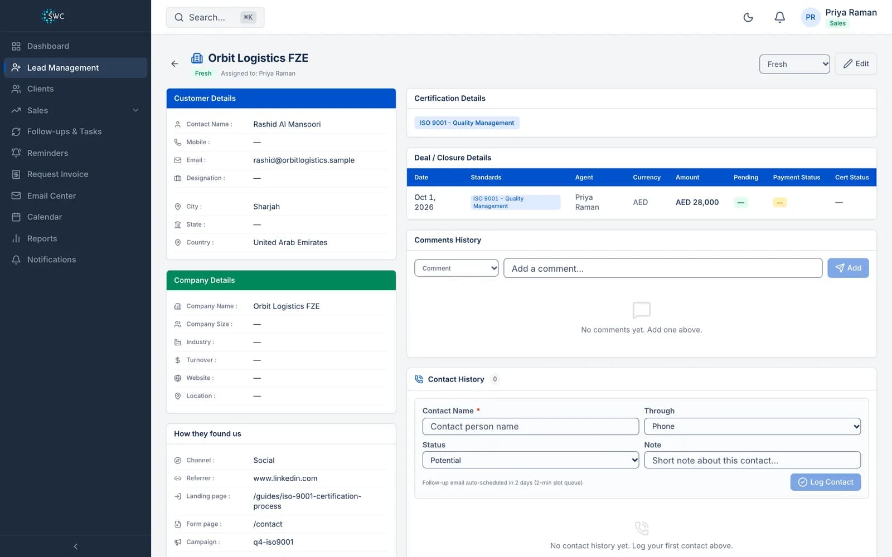
Task: Click the Turnover dollar icon
Action: pos(178,360)
